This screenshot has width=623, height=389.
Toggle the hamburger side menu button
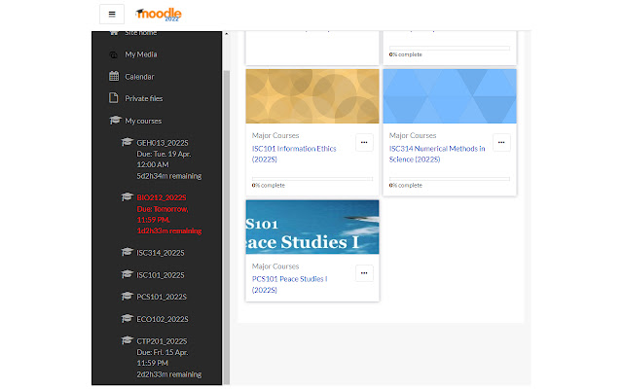tap(112, 15)
